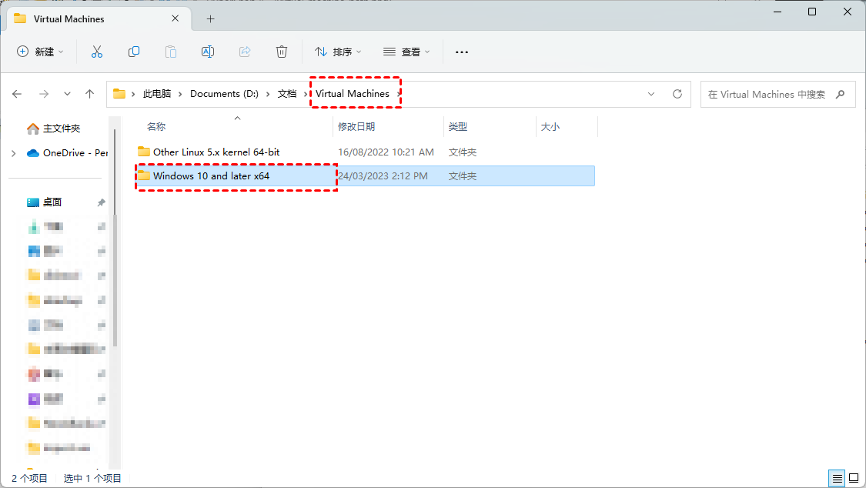Screen dimensions: 866x488
Task: Switch to details view layout
Action: (x=836, y=478)
